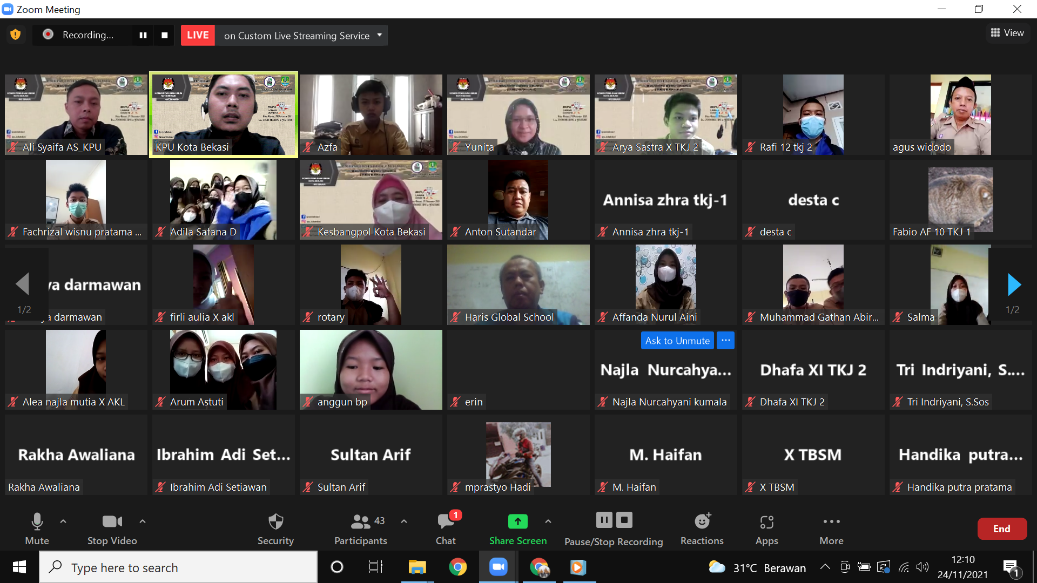Open the live streaming service dropdown

380,35
